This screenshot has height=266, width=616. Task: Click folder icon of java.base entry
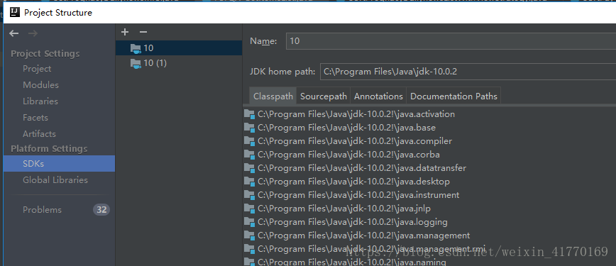pos(249,128)
